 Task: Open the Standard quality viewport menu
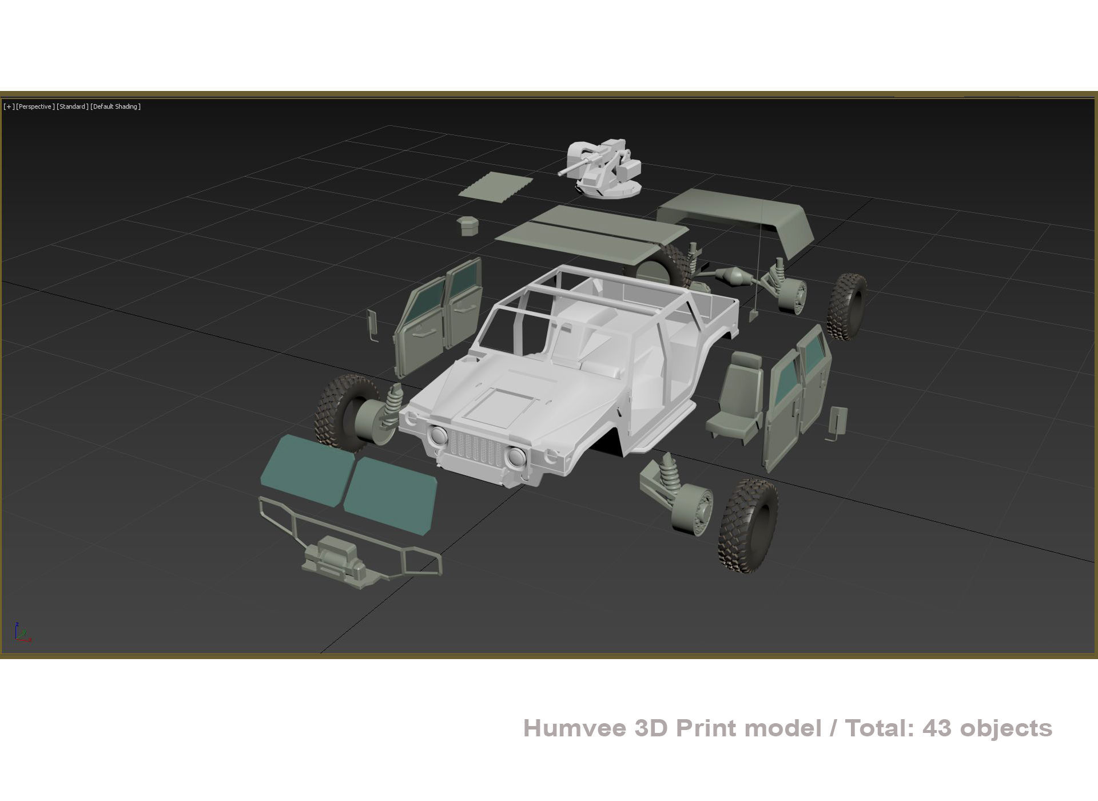click(73, 106)
